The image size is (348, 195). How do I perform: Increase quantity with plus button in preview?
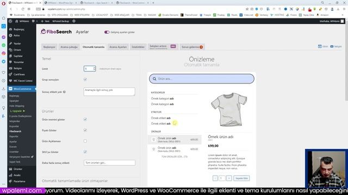pyautogui.click(x=229, y=178)
